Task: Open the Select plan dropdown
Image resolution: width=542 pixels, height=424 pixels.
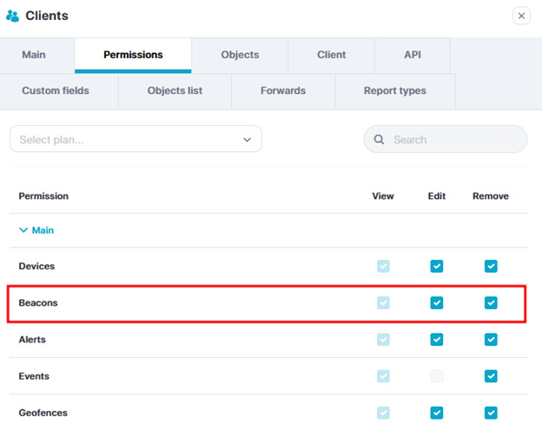Action: 135,139
